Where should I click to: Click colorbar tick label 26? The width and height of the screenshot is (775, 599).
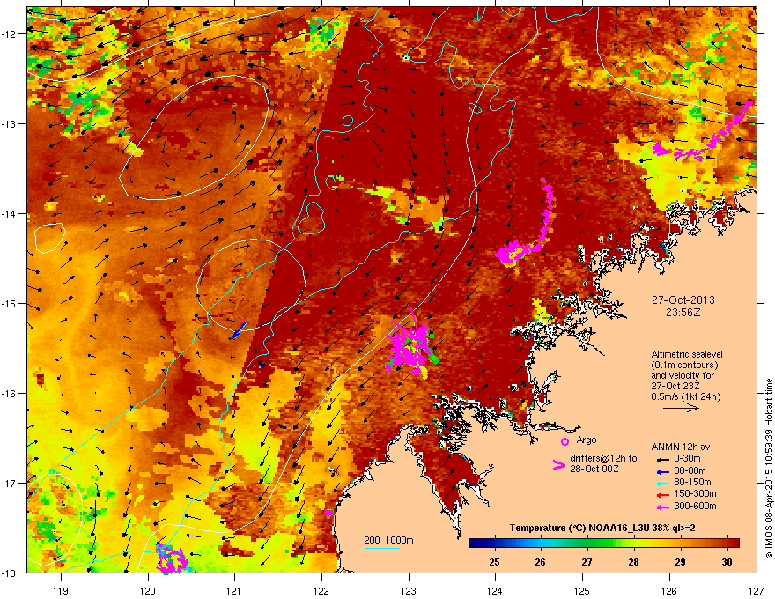click(x=540, y=562)
